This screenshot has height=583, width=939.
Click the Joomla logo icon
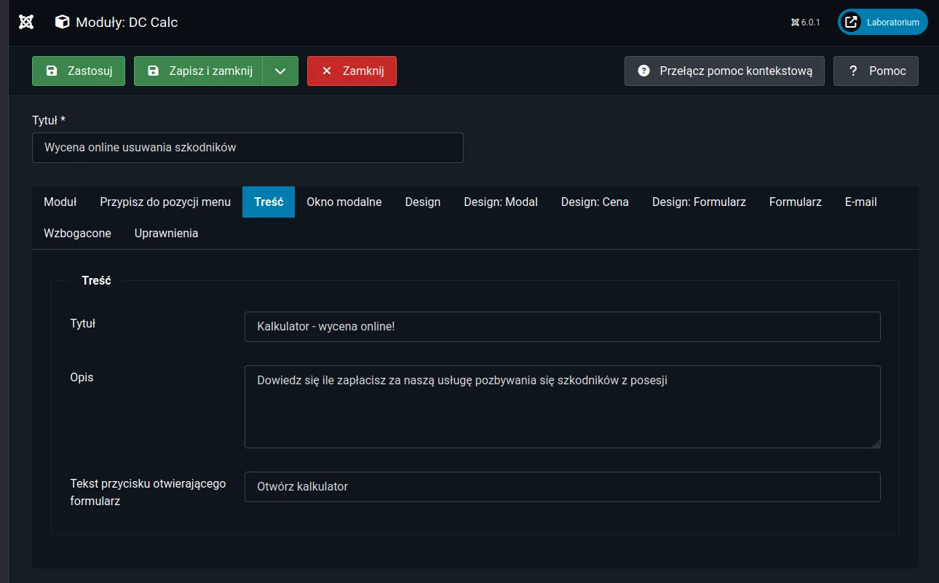coord(26,22)
